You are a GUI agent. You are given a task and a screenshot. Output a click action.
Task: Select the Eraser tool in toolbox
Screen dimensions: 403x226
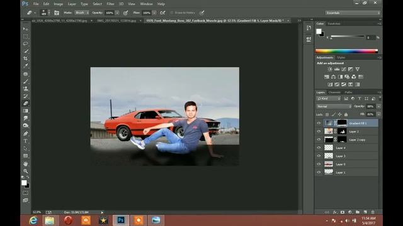pyautogui.click(x=25, y=104)
